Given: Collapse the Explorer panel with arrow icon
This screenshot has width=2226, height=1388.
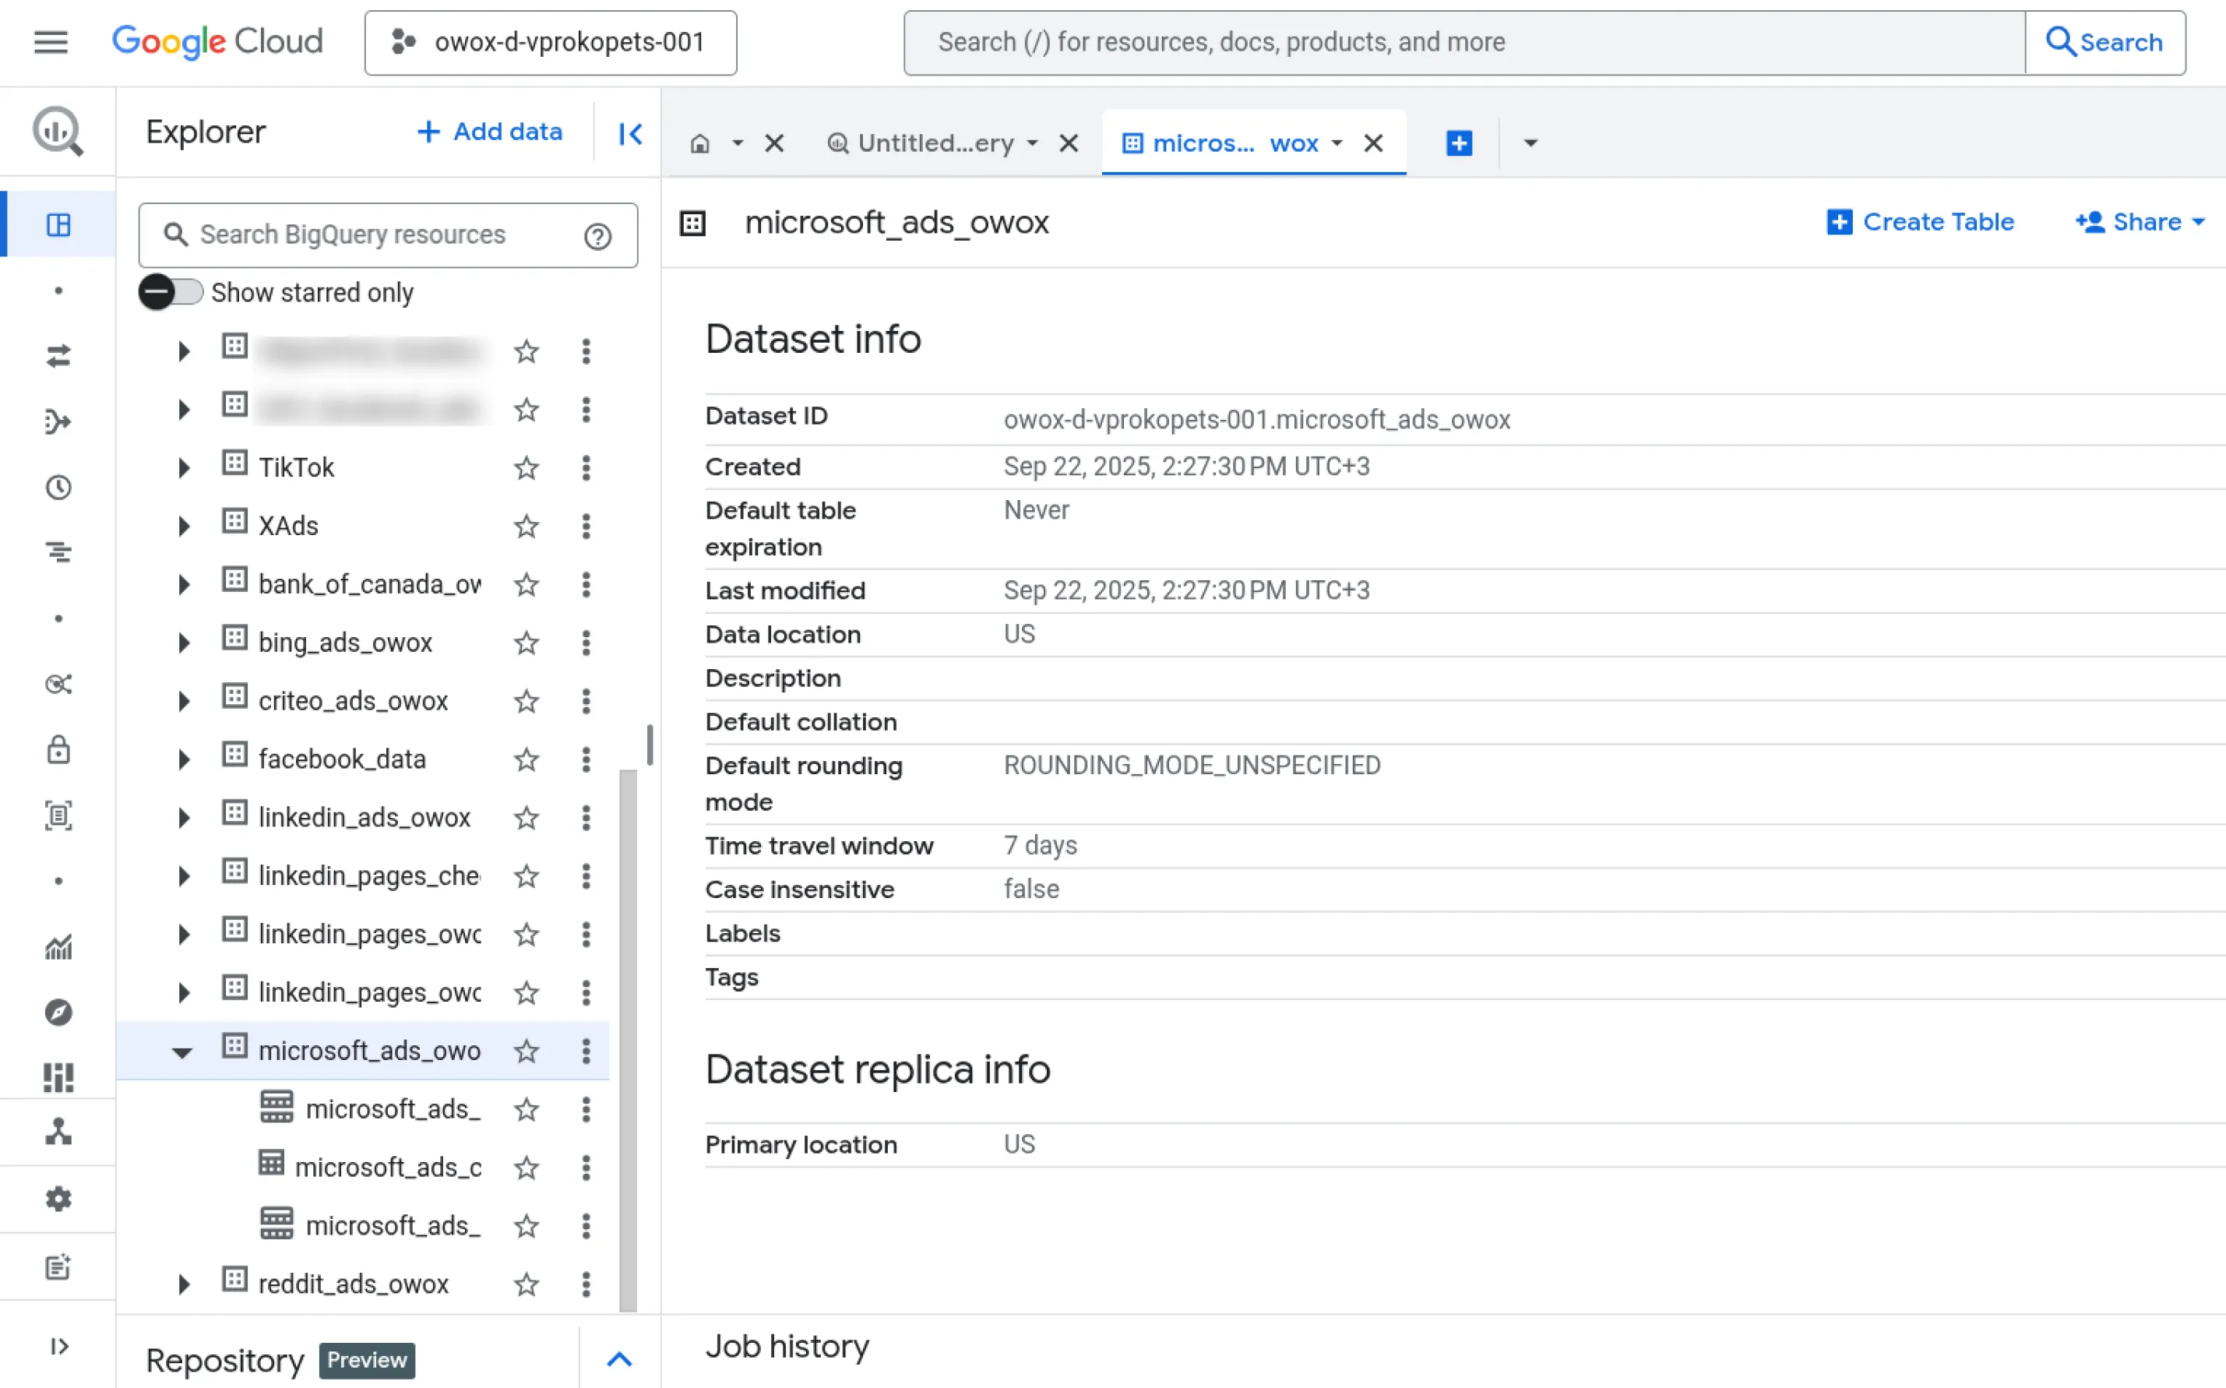Looking at the screenshot, I should pos(629,134).
